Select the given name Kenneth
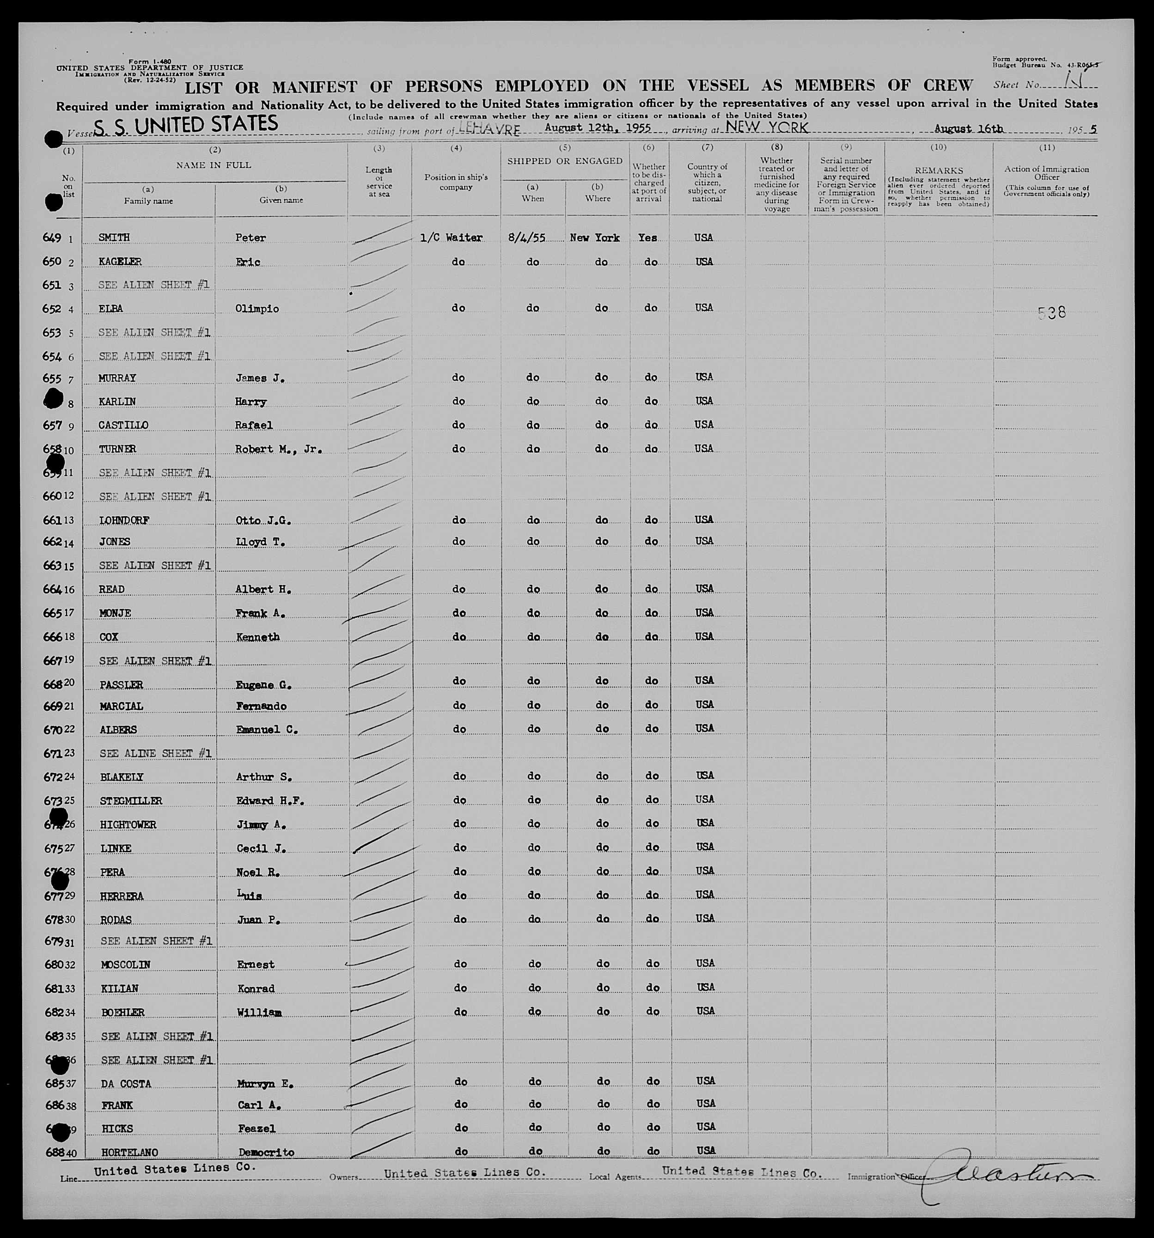Viewport: 1154px width, 1238px height. pyautogui.click(x=257, y=637)
